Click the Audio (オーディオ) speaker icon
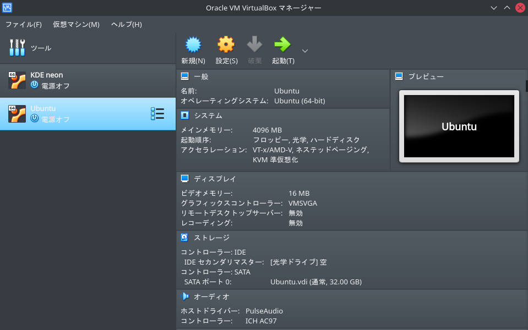 [185, 296]
